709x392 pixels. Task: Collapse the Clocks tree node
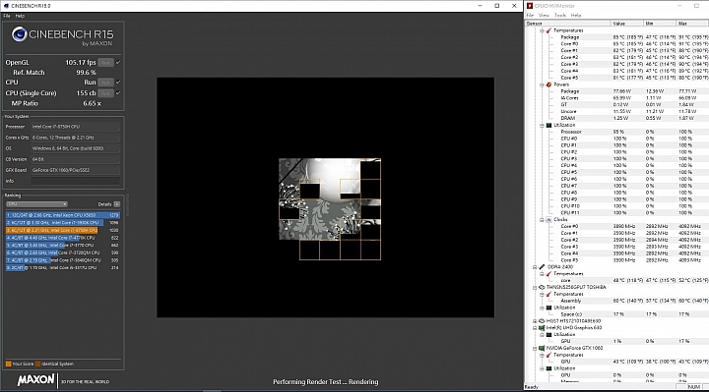pyautogui.click(x=542, y=220)
